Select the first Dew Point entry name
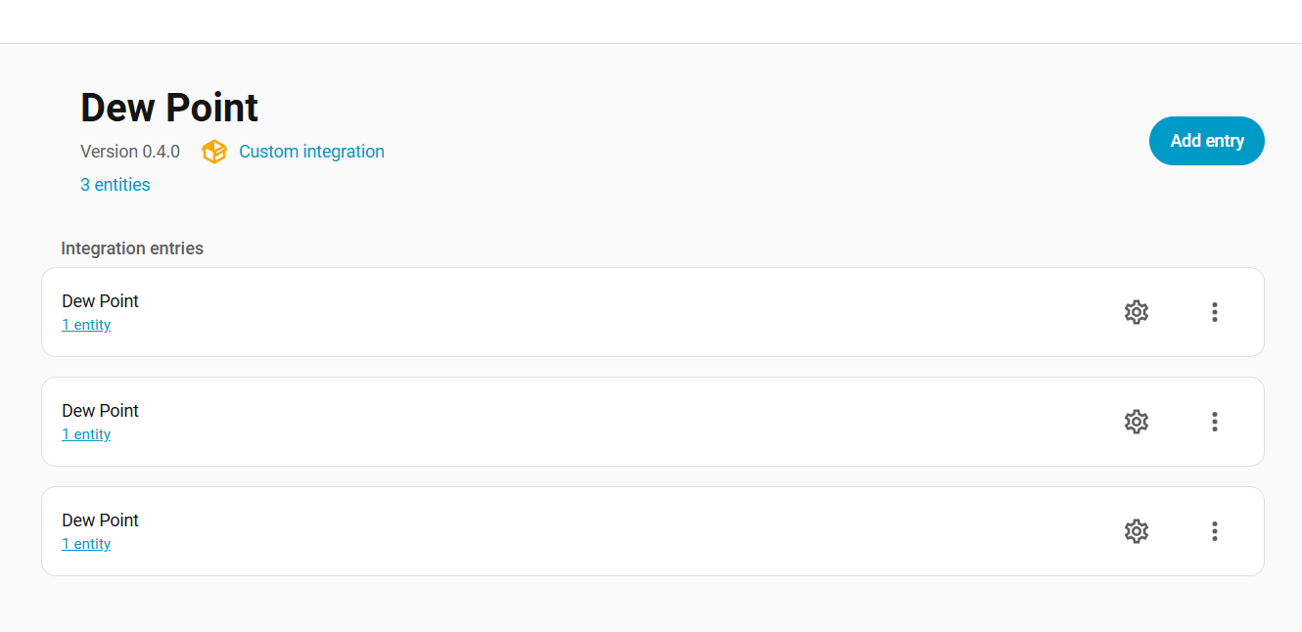Screen dimensions: 1302x632 (x=100, y=301)
